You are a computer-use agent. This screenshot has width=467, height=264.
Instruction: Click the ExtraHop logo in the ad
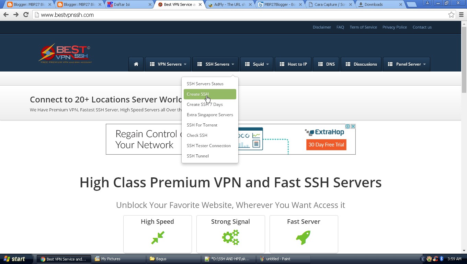tap(324, 132)
